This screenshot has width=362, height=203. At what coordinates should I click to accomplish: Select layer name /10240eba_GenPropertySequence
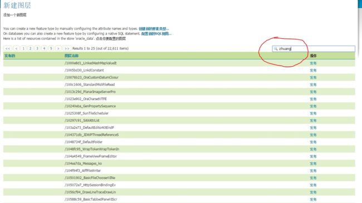tap(90, 106)
